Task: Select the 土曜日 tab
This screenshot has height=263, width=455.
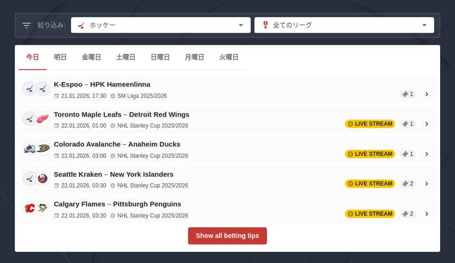Action: click(125, 57)
